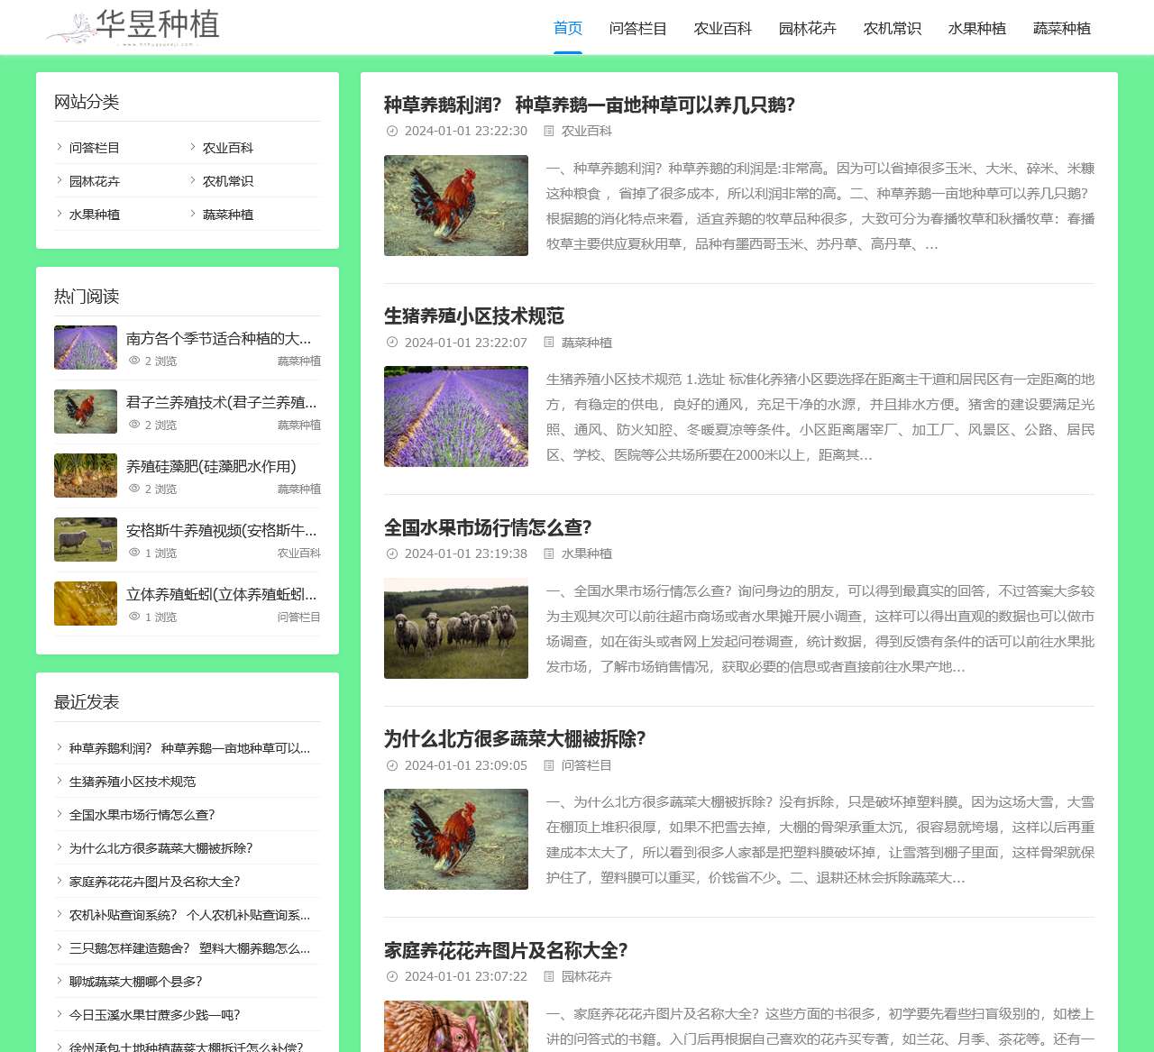Click category icon beside 农业百科 under first article

pos(548,131)
